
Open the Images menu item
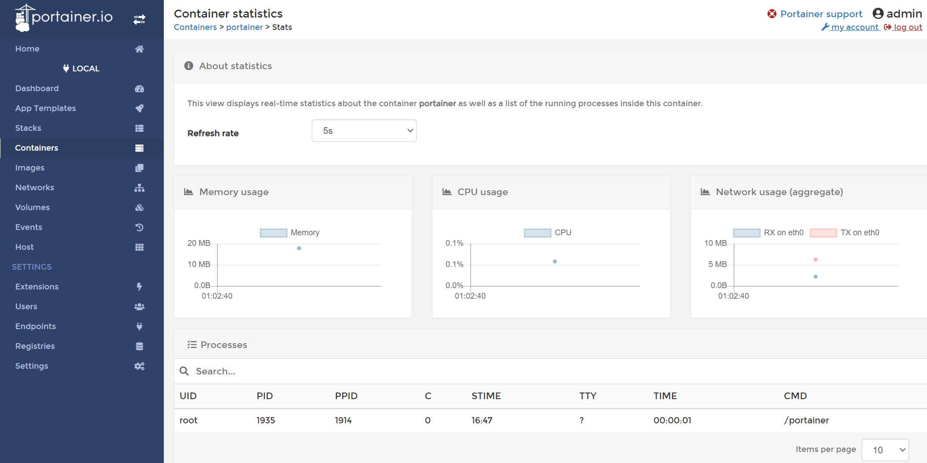30,168
